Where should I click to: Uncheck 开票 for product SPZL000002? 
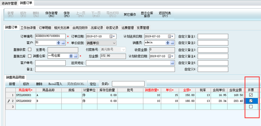pos(251,101)
